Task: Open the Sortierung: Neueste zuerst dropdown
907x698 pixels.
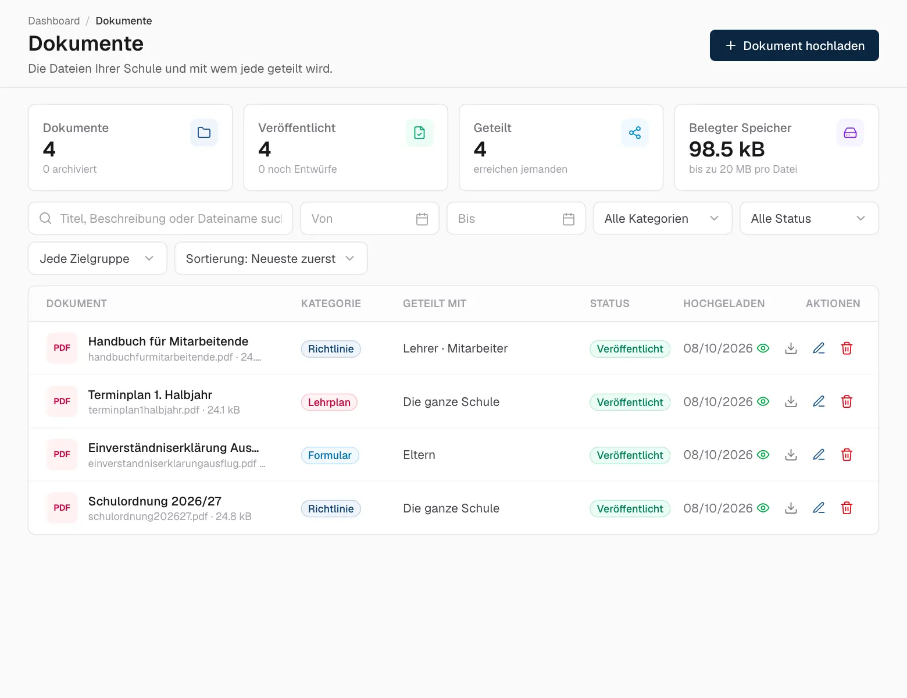Action: (271, 258)
